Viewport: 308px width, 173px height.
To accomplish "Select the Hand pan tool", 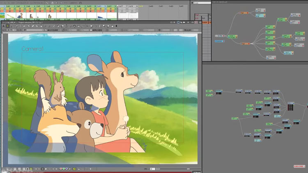I will (112, 26).
